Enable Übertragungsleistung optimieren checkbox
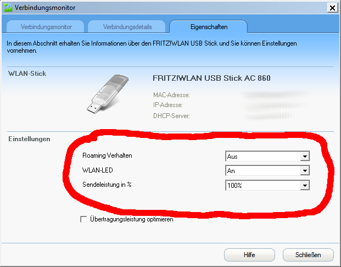Viewport: 341px width, 267px height. tap(83, 219)
